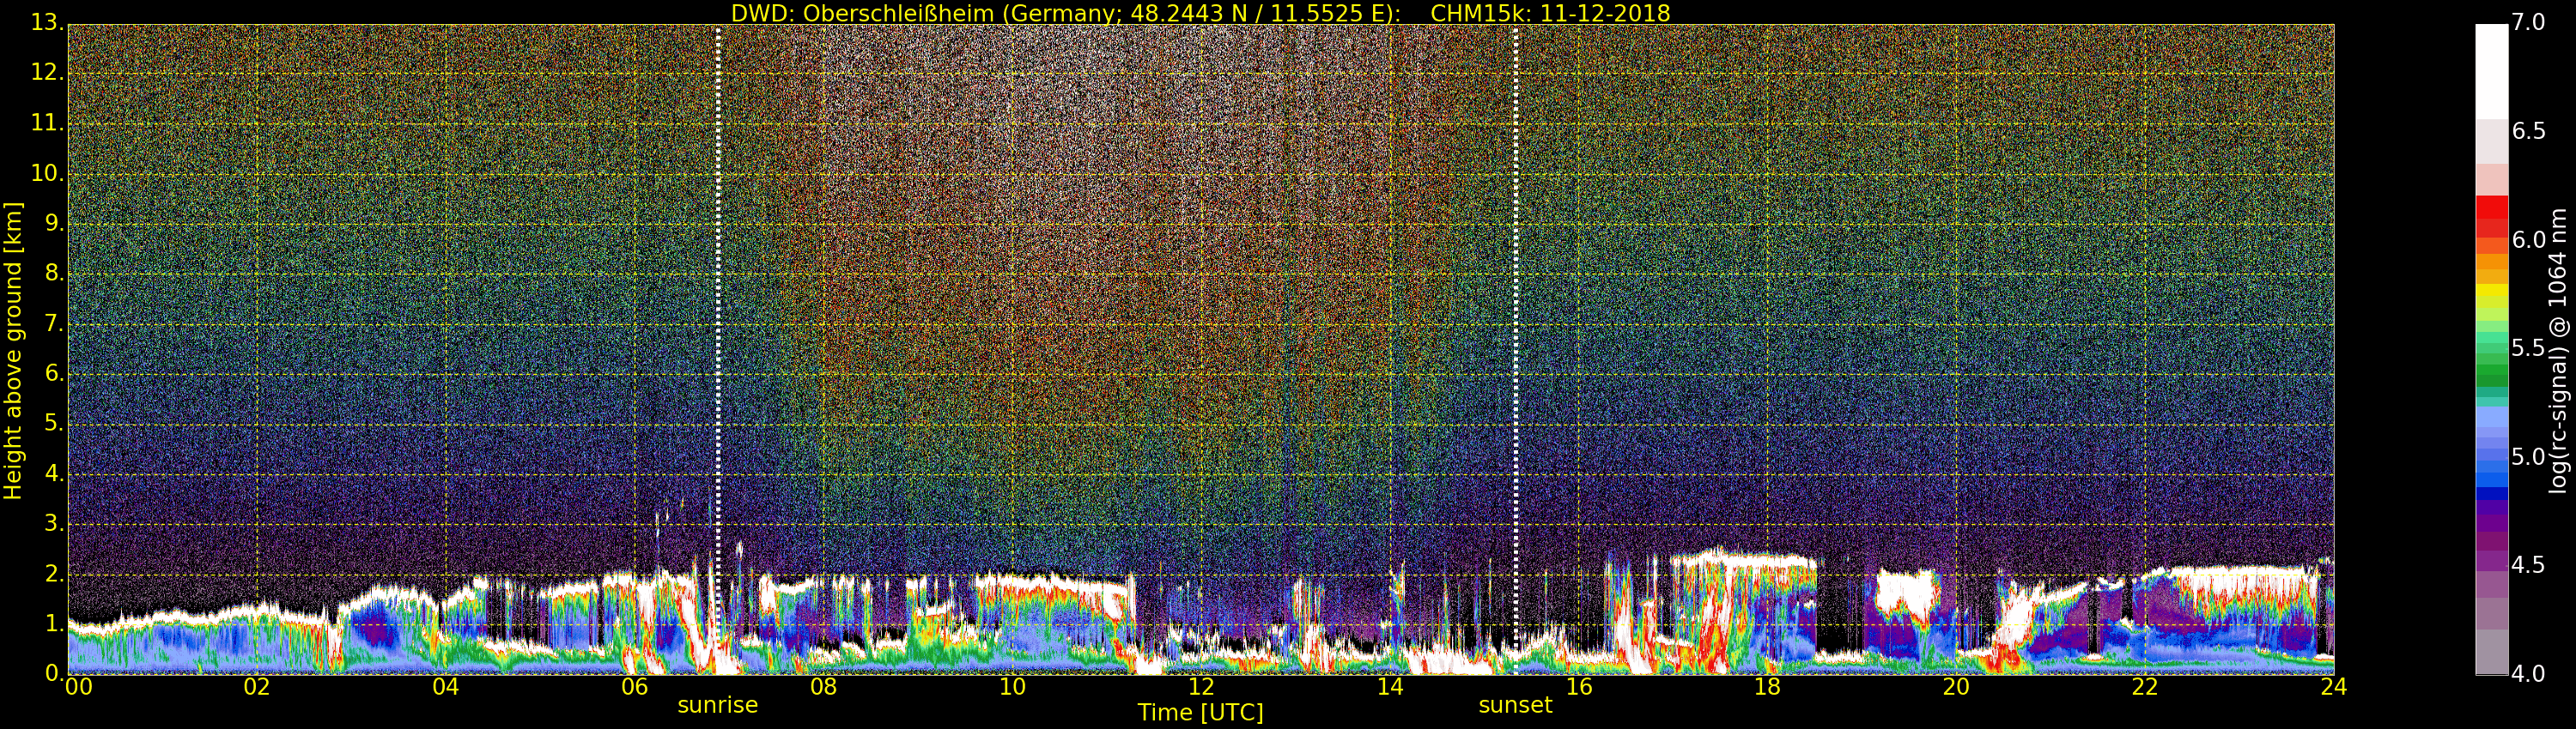Click the y-axis tick label '4.'
The height and width of the screenshot is (729, 2576).
(x=54, y=473)
